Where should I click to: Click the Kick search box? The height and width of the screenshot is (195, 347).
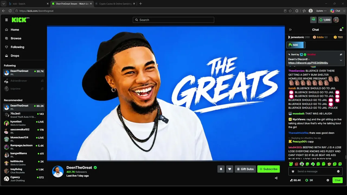173,20
